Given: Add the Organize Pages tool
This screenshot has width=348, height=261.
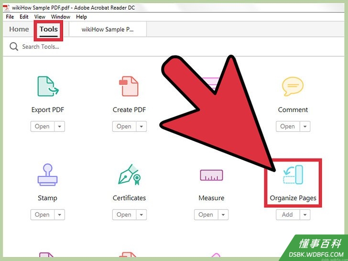Looking at the screenshot, I should click(x=287, y=215).
